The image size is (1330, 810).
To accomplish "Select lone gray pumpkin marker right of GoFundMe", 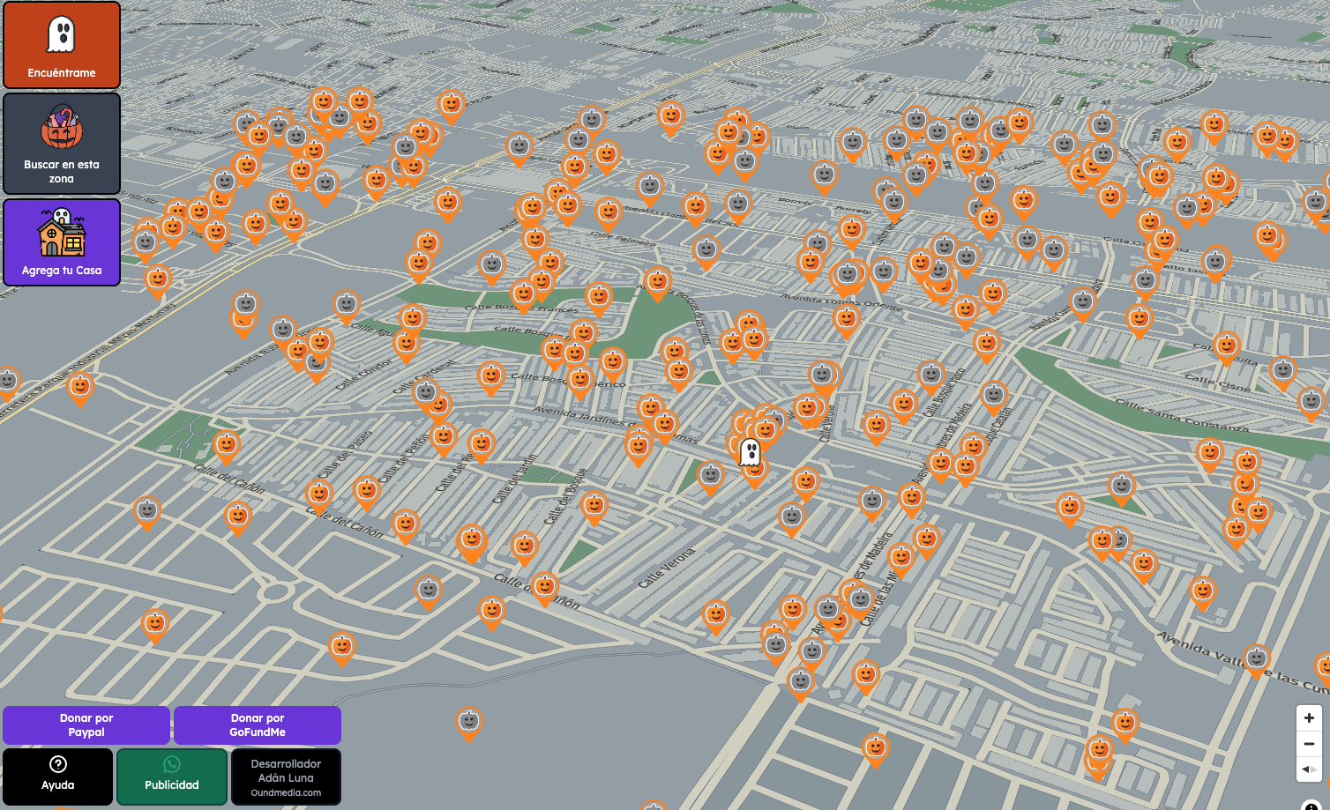I will 469,722.
